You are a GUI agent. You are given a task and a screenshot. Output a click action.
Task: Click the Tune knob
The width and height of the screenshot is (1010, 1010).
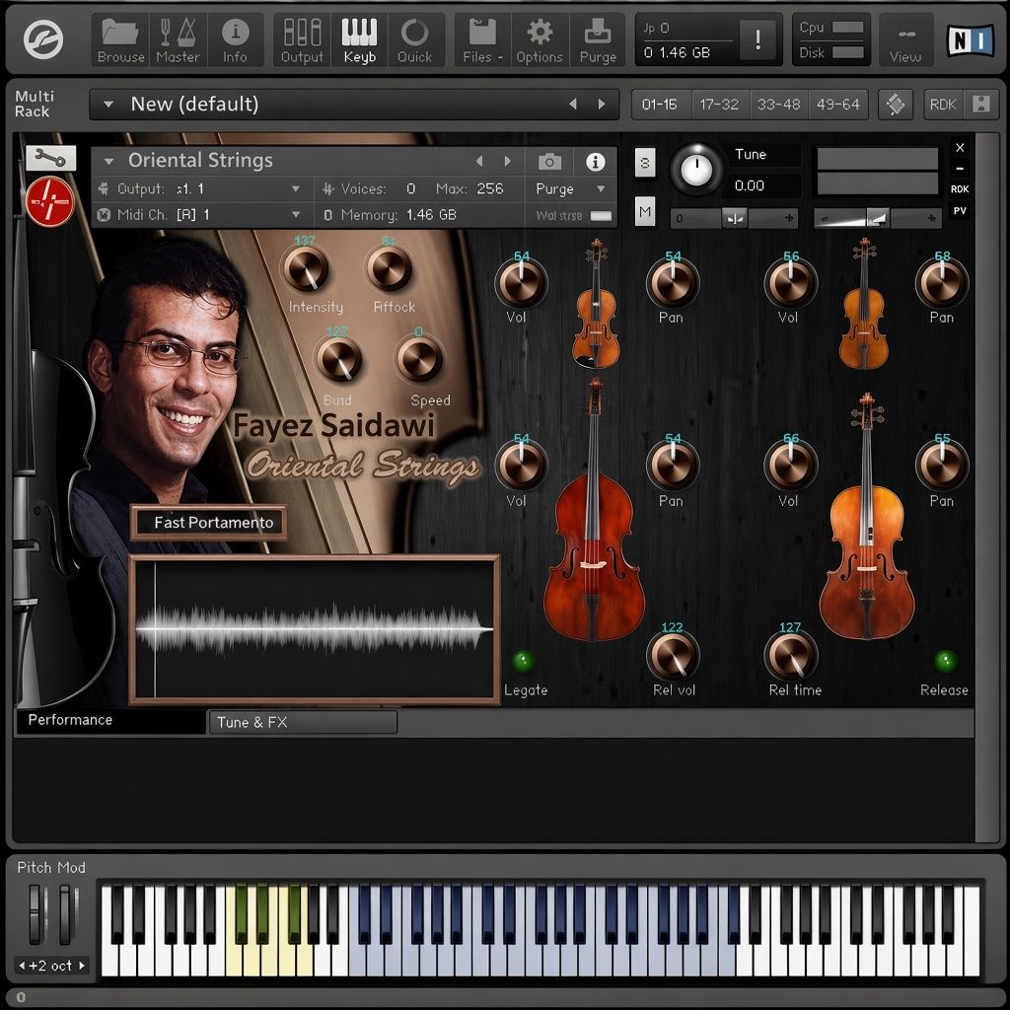point(696,170)
